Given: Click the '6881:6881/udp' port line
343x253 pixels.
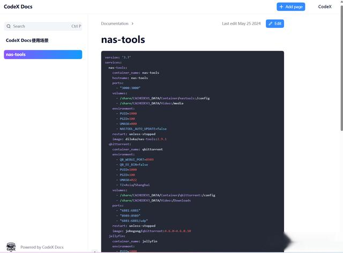Looking at the screenshot, I should 132,221.
